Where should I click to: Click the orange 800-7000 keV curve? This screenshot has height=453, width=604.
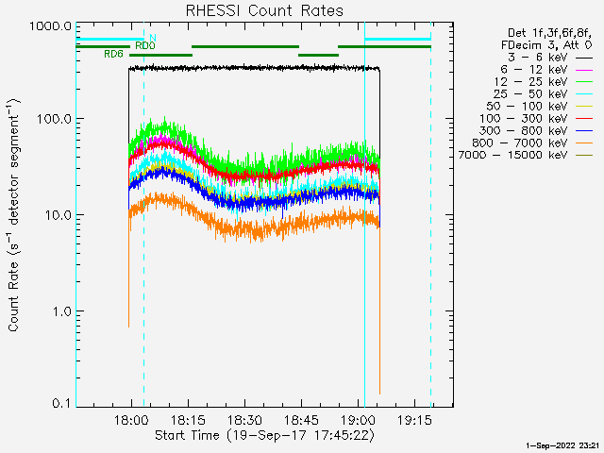pos(254,231)
